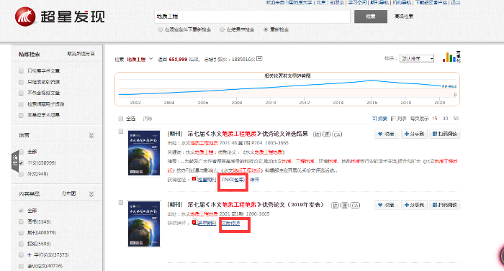Viewport: 504px width, 271px height.
Task: Open 学习空间 top menu link
Action: [x=357, y=2]
